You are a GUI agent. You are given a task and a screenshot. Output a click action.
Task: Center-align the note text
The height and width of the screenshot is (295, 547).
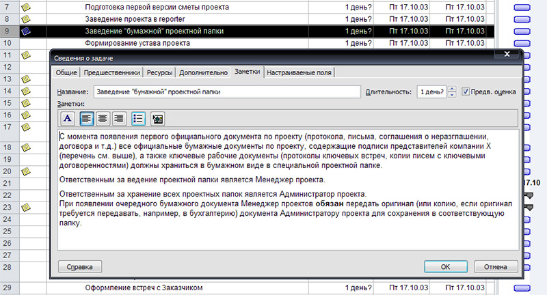(x=103, y=118)
